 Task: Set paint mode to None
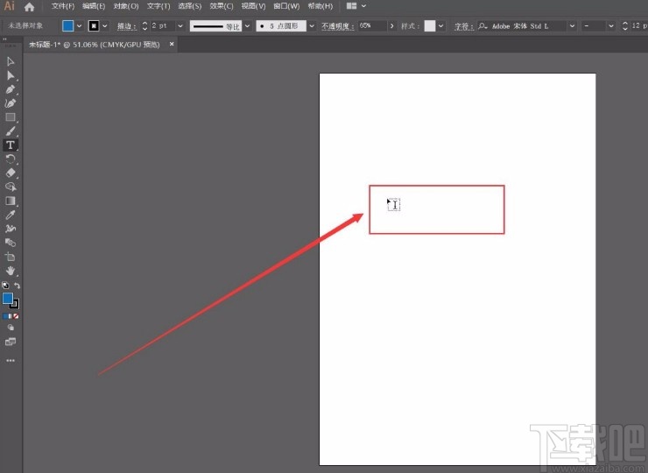coord(16,316)
